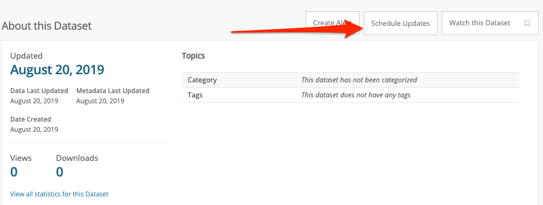Click the Watch this Dataset button label
Screen dimensions: 543x205
pyautogui.click(x=479, y=23)
